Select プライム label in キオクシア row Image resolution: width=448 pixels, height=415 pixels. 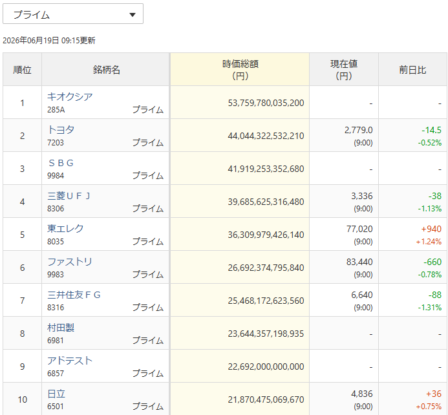coord(148,110)
